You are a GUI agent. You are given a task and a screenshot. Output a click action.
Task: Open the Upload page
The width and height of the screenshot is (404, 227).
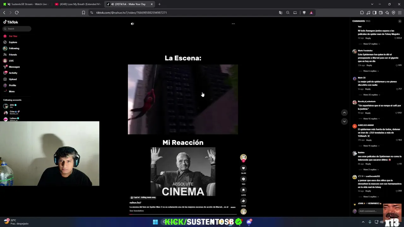tap(13, 79)
